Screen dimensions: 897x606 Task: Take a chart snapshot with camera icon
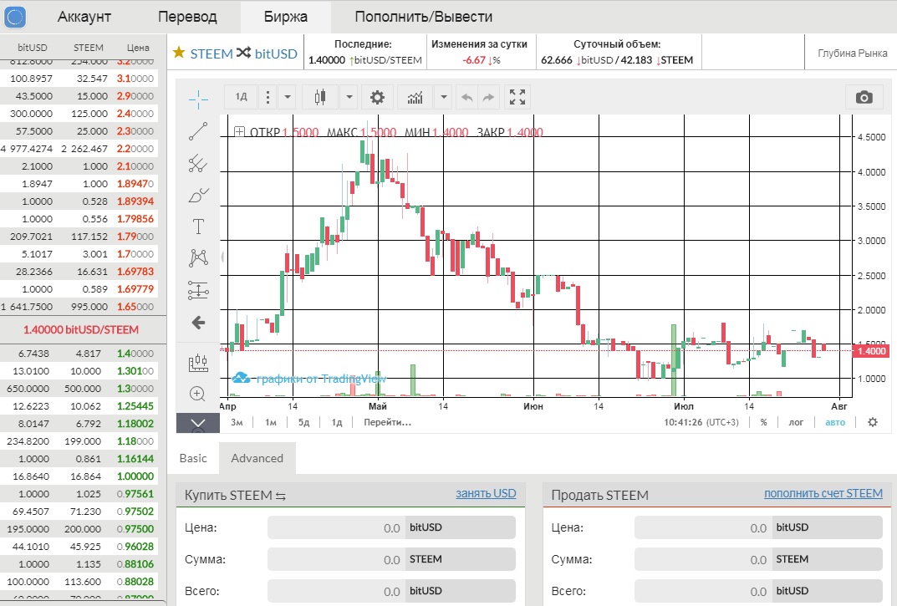tap(864, 97)
